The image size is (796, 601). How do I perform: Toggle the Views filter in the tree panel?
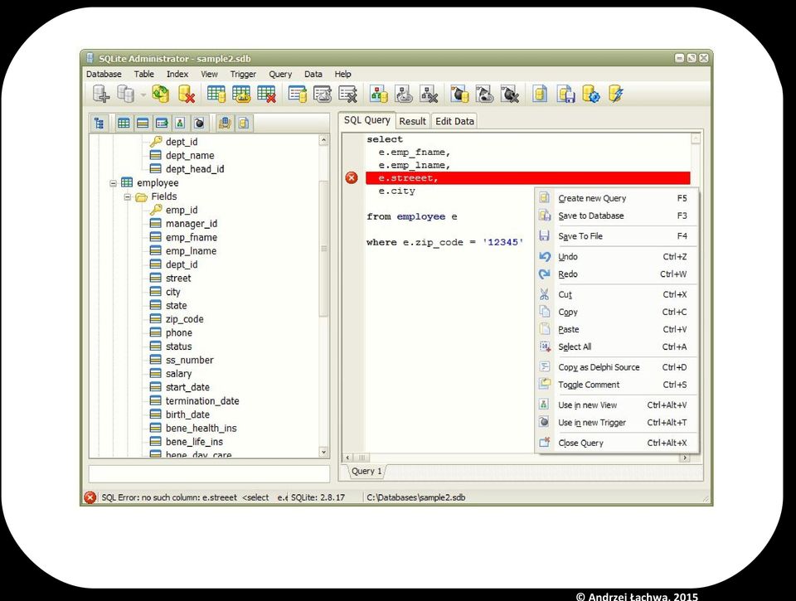tap(180, 123)
